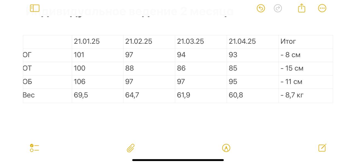Select the ОГ row label cell
Screen dimensions: 356x164
48,55
